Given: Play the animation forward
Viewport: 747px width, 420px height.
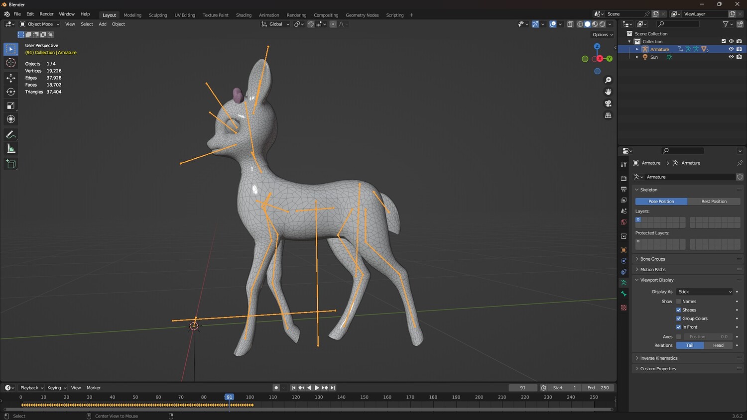Looking at the screenshot, I should point(317,388).
